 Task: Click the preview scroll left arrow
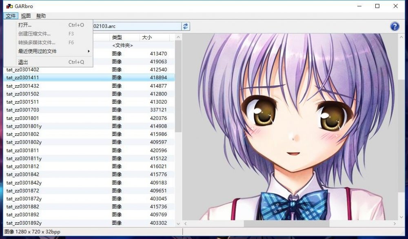pyautogui.click(x=186, y=224)
